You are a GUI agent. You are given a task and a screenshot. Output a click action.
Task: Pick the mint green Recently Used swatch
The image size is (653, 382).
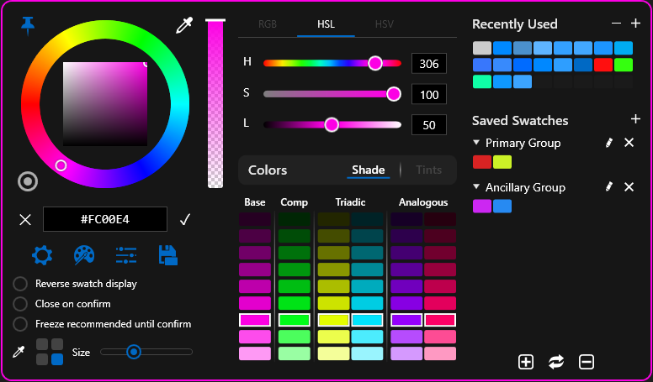point(482,81)
